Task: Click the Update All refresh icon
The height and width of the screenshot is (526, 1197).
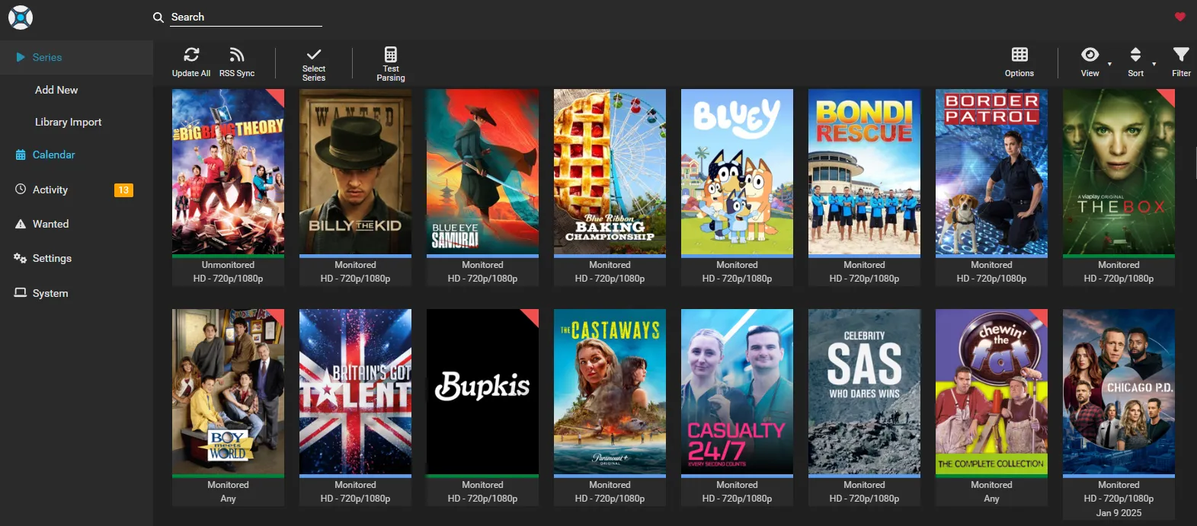Action: (191, 55)
